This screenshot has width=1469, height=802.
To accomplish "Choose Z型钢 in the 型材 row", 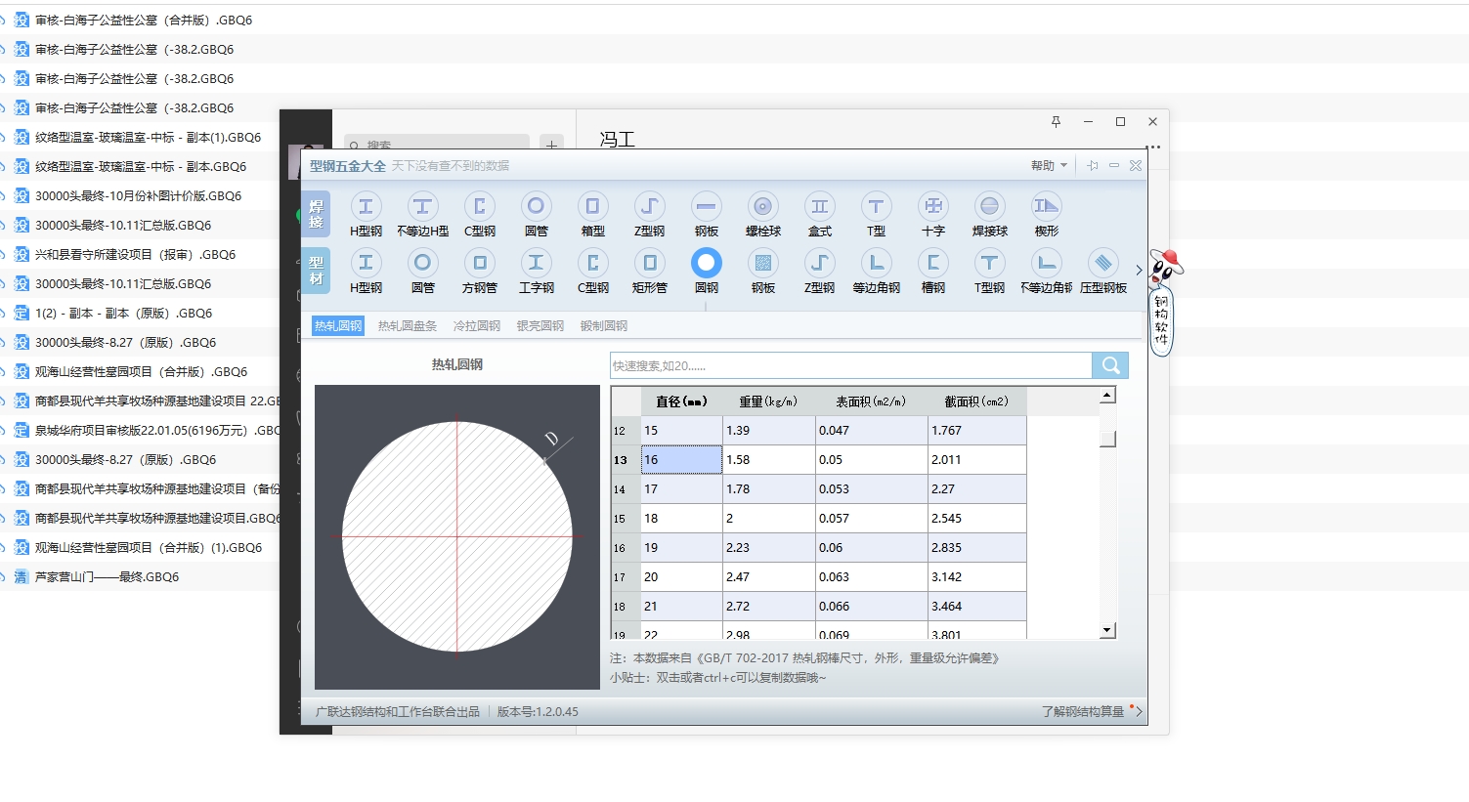I will 819,272.
